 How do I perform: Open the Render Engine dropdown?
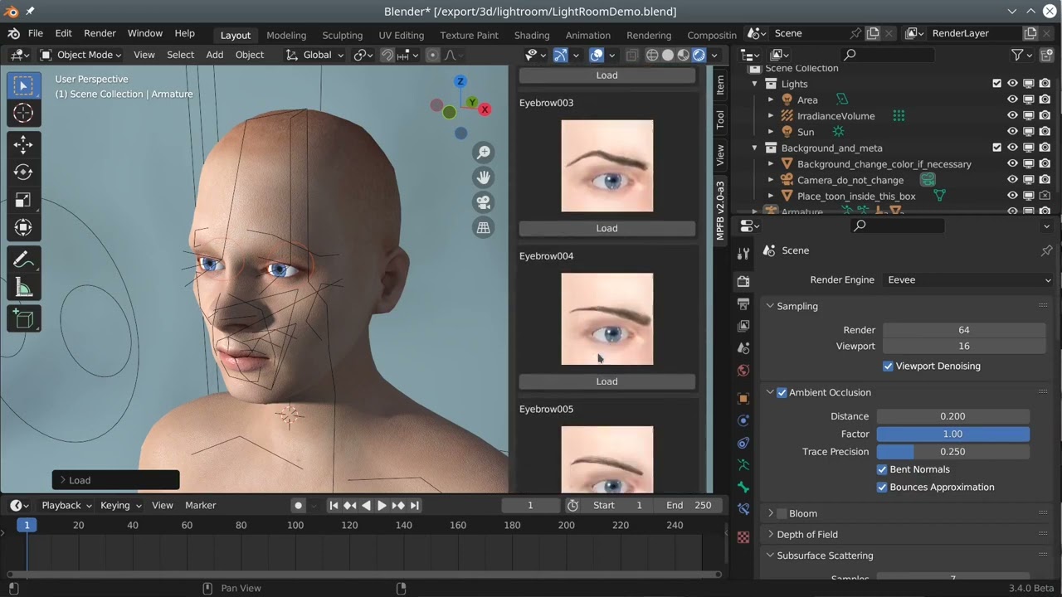(x=967, y=280)
